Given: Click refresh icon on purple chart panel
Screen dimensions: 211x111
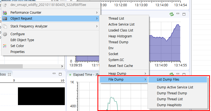Looking at the screenshot, I should click(x=172, y=14).
